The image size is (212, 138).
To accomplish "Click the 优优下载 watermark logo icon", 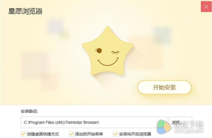I will 164,126.
